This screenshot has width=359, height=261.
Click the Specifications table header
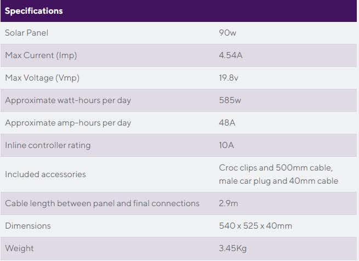click(34, 11)
